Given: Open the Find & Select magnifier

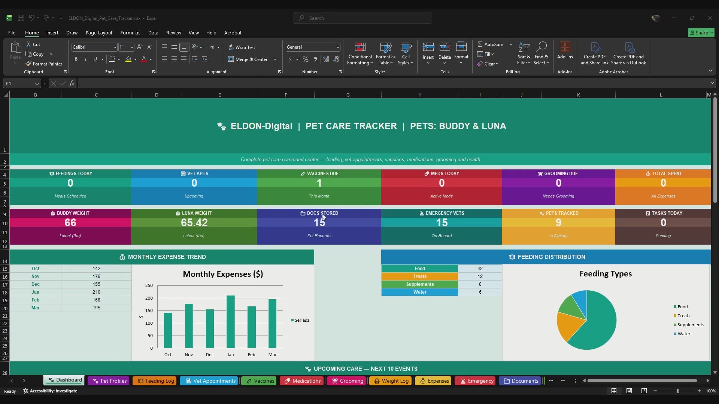Looking at the screenshot, I should [x=541, y=47].
